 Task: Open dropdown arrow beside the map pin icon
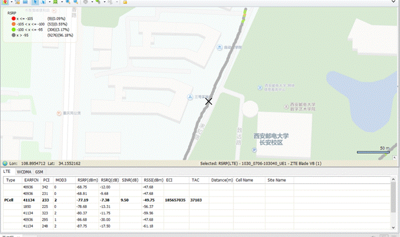[x=13, y=2]
